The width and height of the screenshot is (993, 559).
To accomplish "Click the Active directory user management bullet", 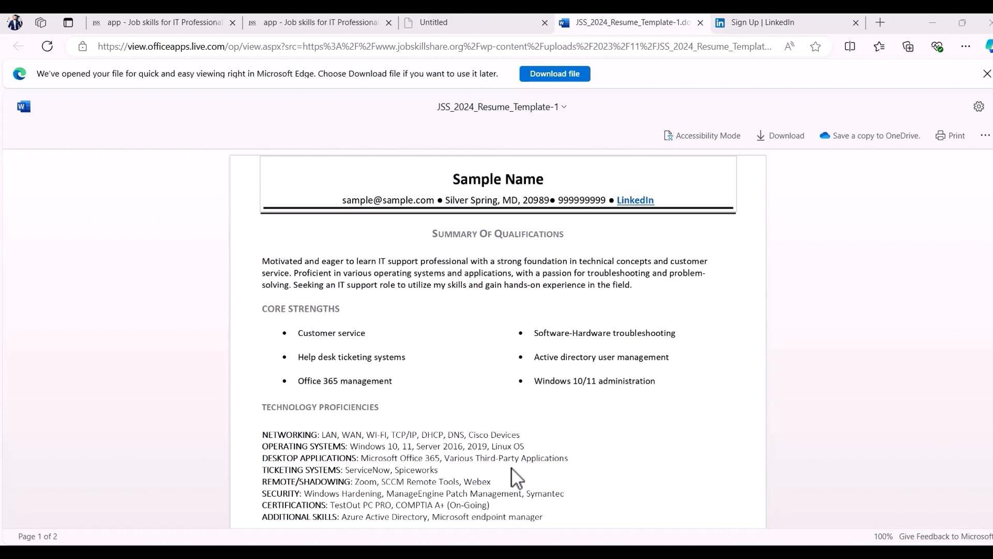I will (x=601, y=357).
